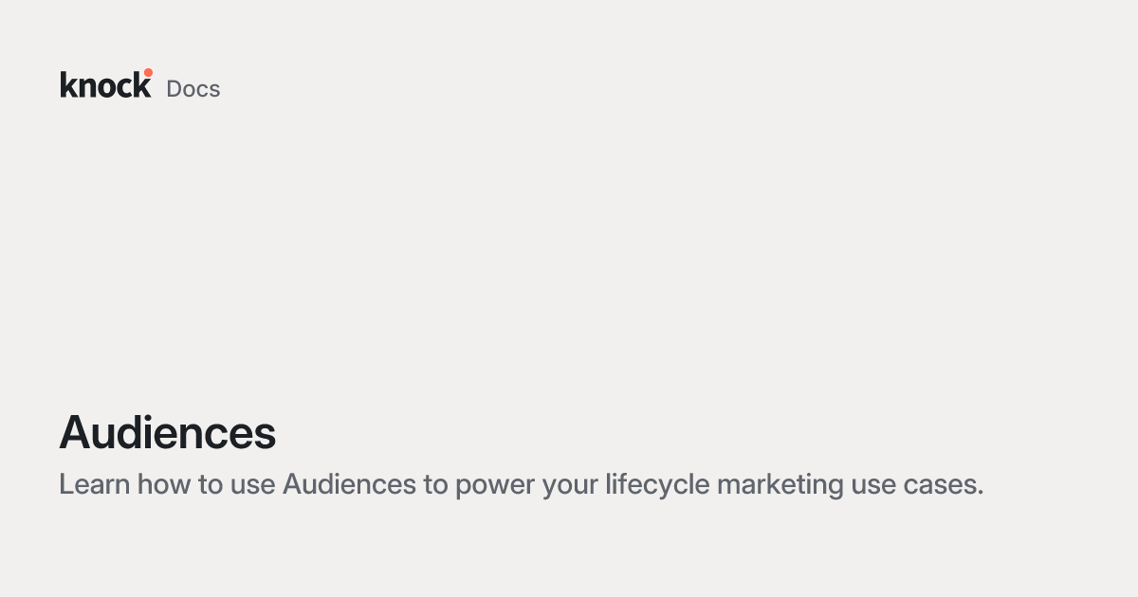Click the 'D' in Docs label
Image resolution: width=1138 pixels, height=597 pixels.
coord(174,89)
